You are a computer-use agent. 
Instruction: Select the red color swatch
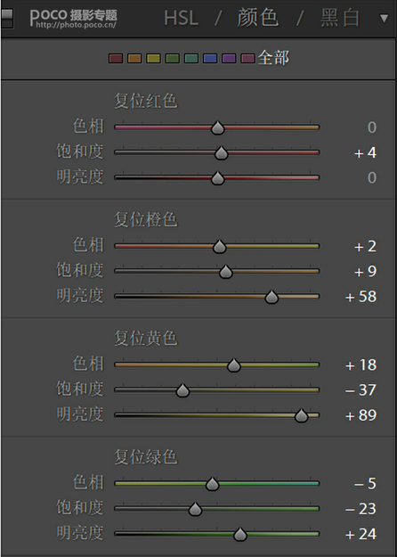click(x=116, y=59)
